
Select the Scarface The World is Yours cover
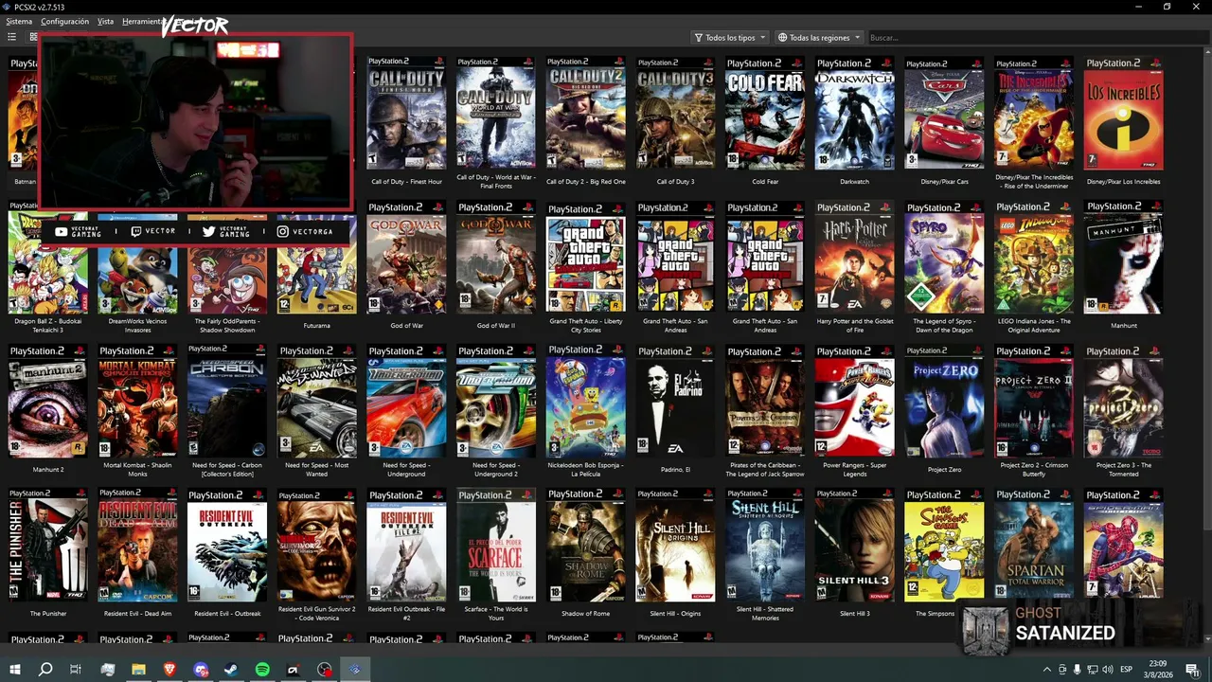point(495,546)
